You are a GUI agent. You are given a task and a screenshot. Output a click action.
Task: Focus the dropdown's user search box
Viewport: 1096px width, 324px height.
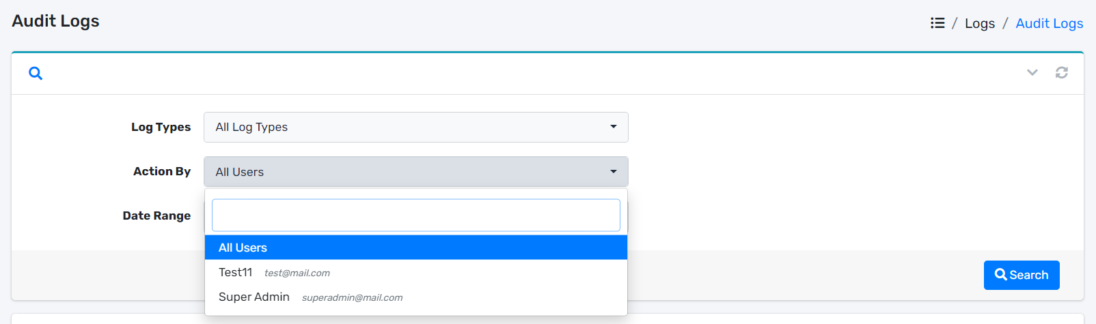point(415,216)
